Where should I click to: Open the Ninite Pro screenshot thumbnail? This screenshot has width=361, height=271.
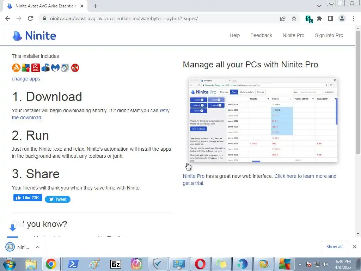click(263, 120)
